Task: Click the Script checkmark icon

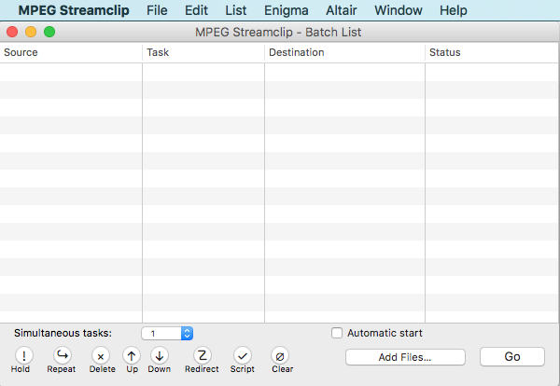Action: (x=243, y=355)
